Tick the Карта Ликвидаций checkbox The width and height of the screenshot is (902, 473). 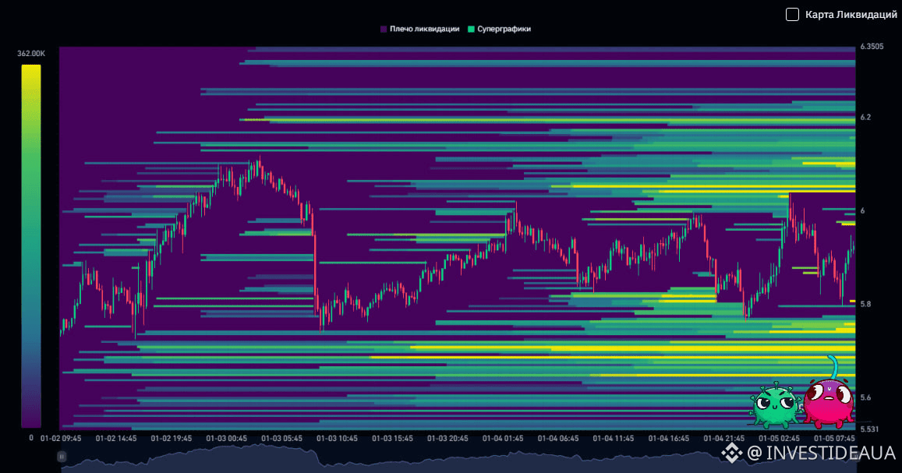point(792,14)
